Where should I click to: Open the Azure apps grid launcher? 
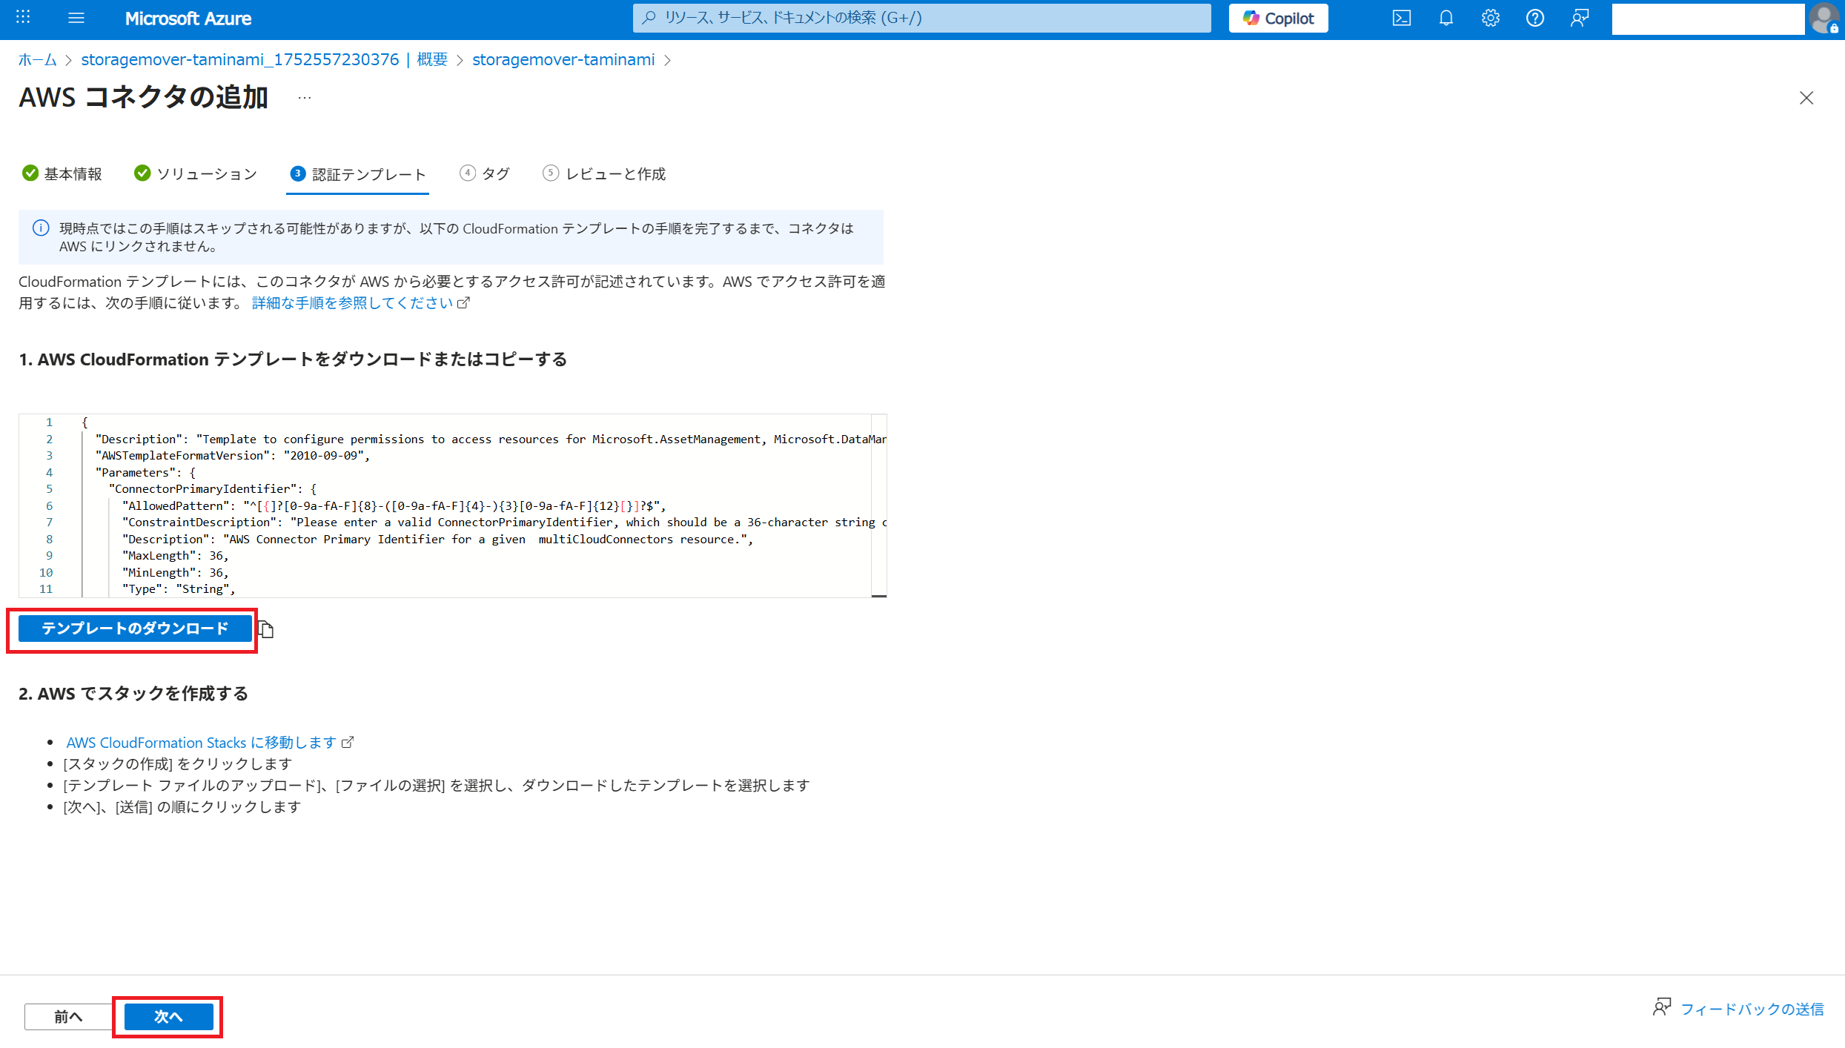pyautogui.click(x=23, y=18)
